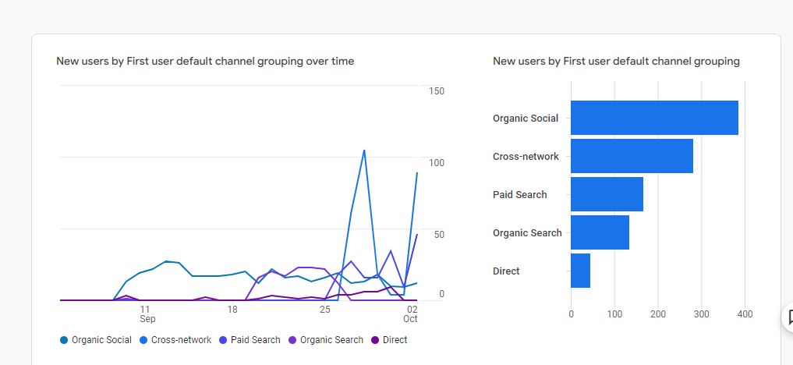Screen dimensions: 793x365
Task: Select the Paid Search bar in bar chart
Action: click(607, 194)
